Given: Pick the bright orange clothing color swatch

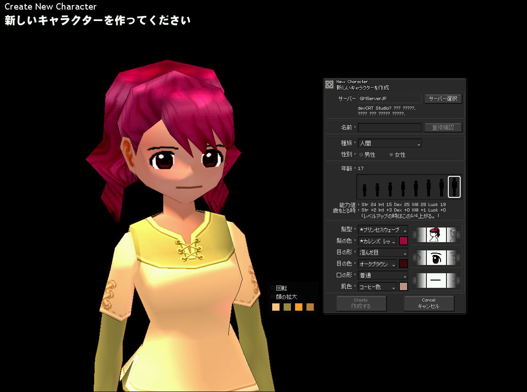Looking at the screenshot, I should coord(299,307).
